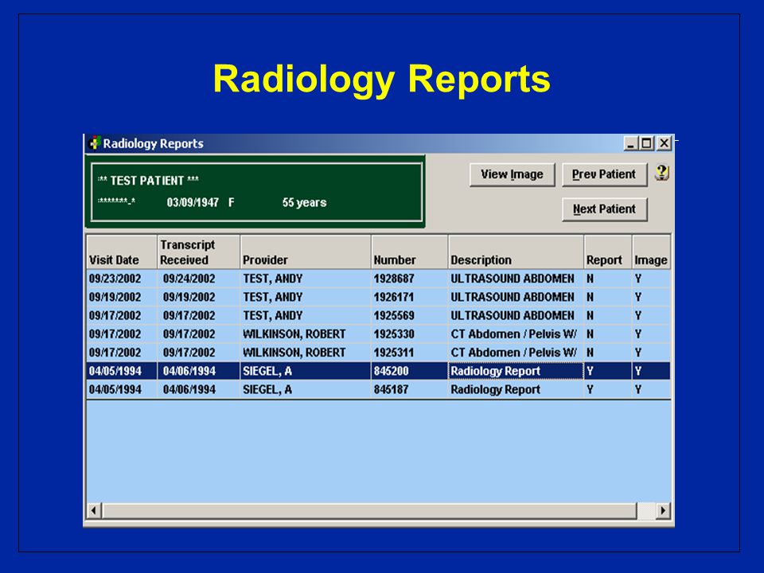The image size is (764, 573).
Task: Select the row with number 1925311
Action: point(379,353)
